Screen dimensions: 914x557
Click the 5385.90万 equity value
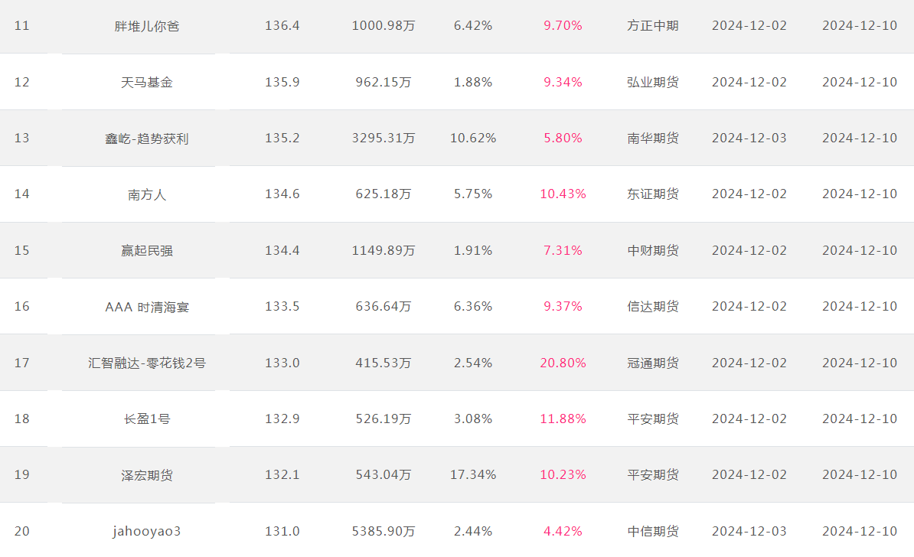pyautogui.click(x=384, y=531)
